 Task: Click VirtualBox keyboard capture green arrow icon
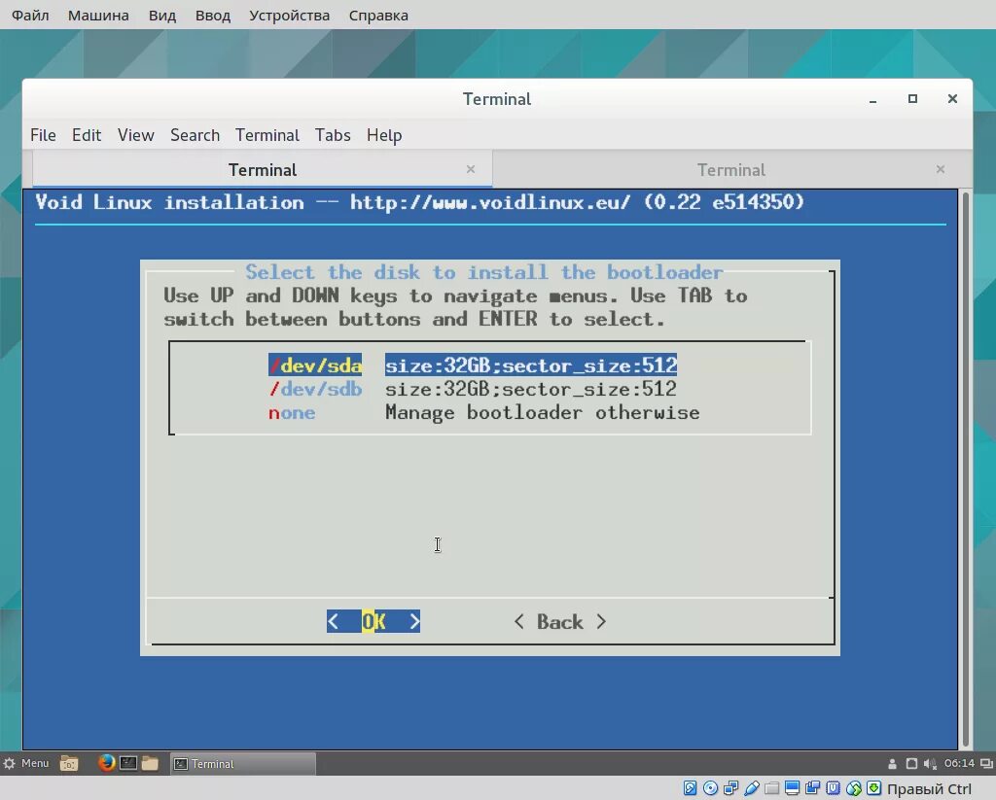(874, 788)
